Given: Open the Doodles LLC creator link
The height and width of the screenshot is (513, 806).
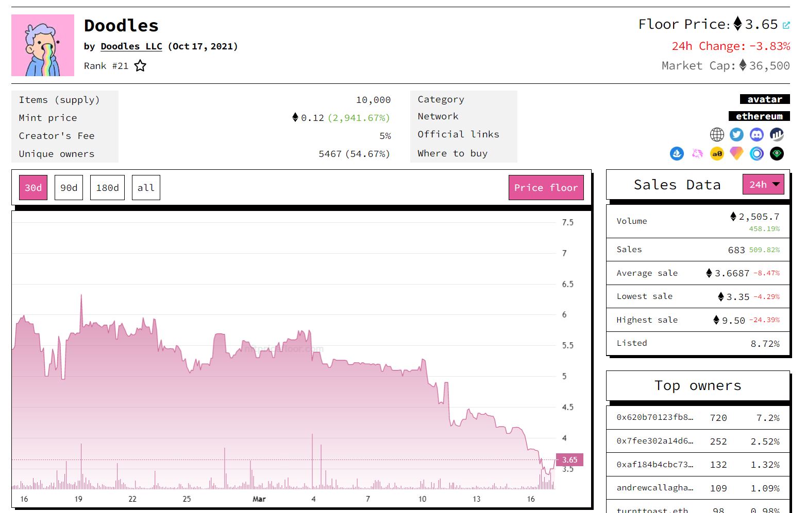Looking at the screenshot, I should (131, 46).
